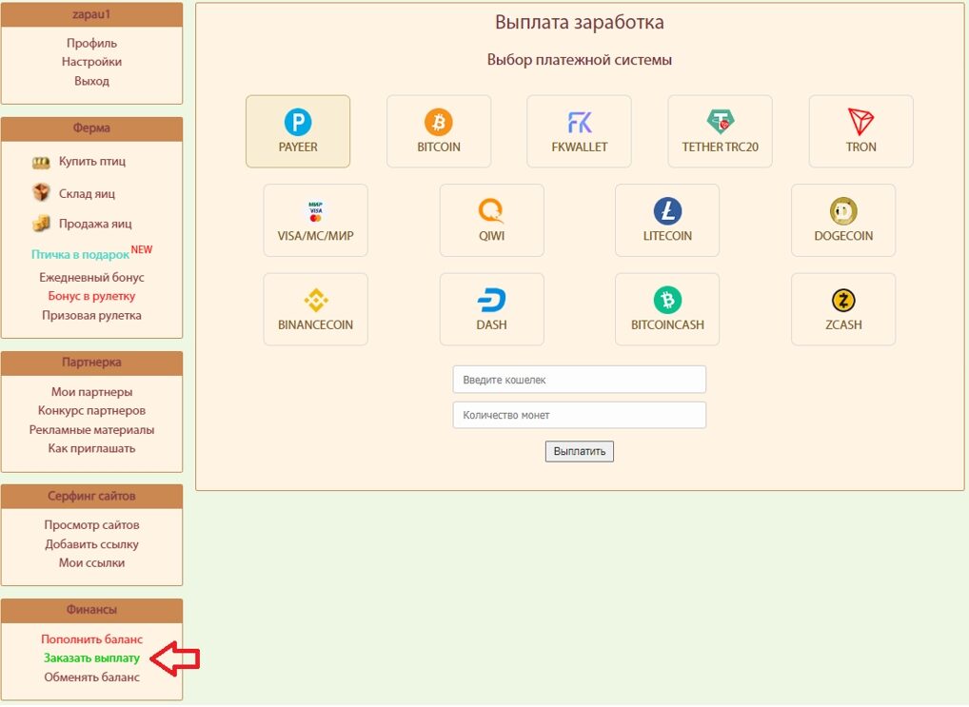Pick the TETHER TRC20 option
The image size is (969, 707).
point(720,131)
